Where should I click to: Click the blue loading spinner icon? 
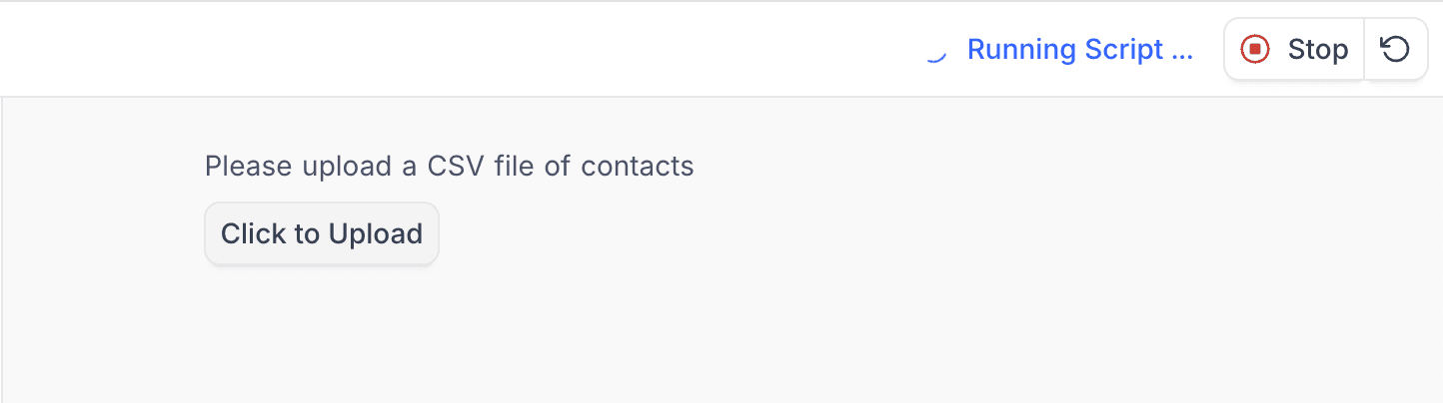(x=934, y=52)
